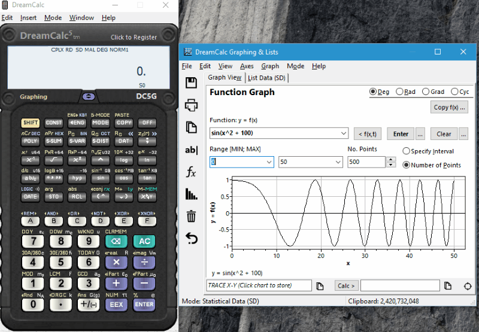Click inside the No. Points field
The image size is (479, 332).
[366, 162]
